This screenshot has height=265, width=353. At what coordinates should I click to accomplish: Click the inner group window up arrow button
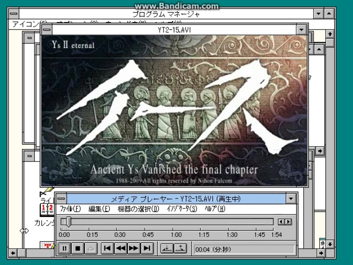(319, 49)
